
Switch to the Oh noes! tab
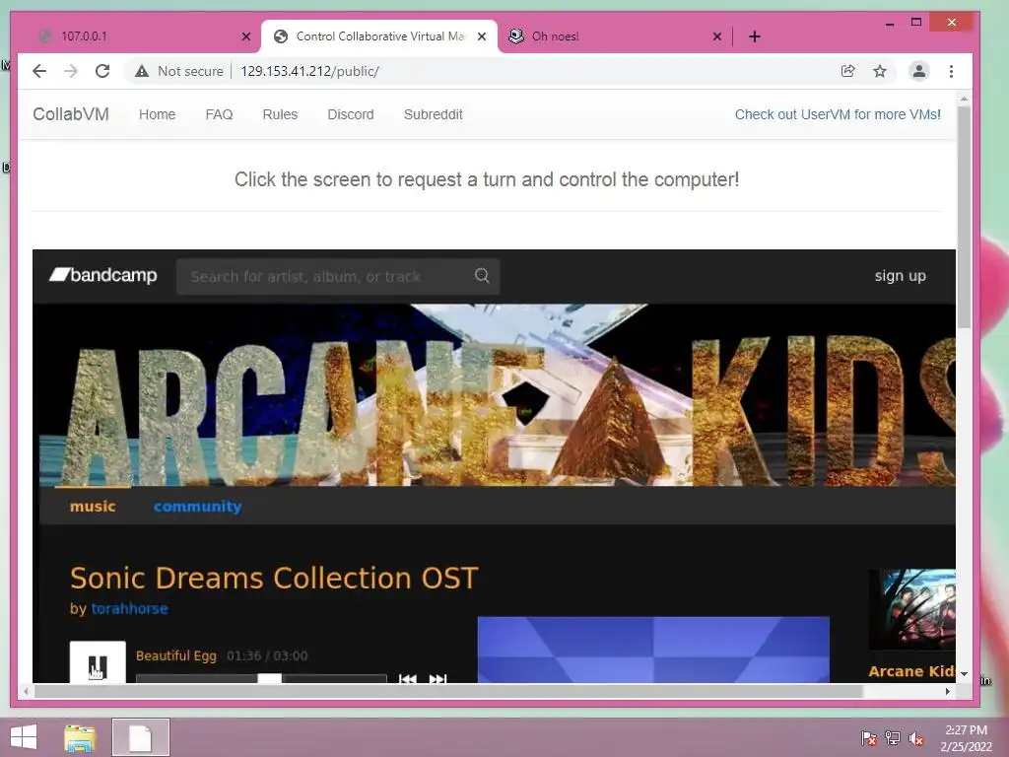point(615,36)
